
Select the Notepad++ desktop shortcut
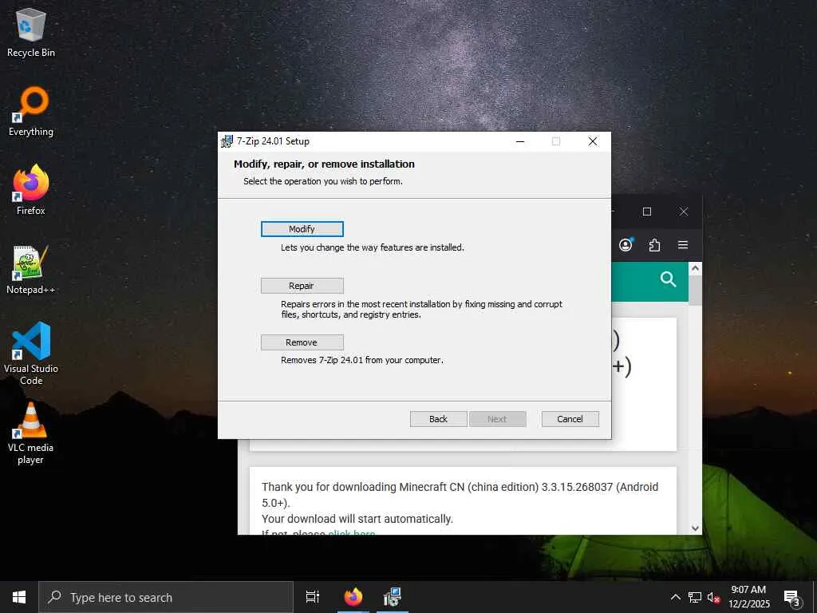pyautogui.click(x=31, y=270)
